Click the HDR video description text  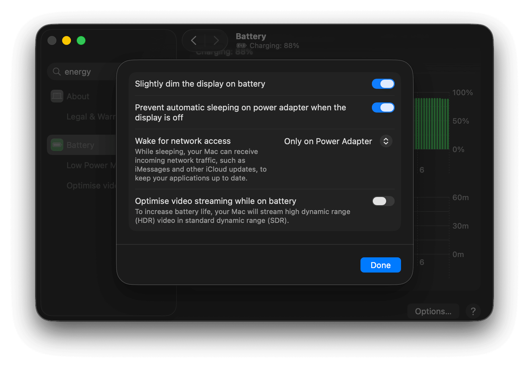coord(243,216)
